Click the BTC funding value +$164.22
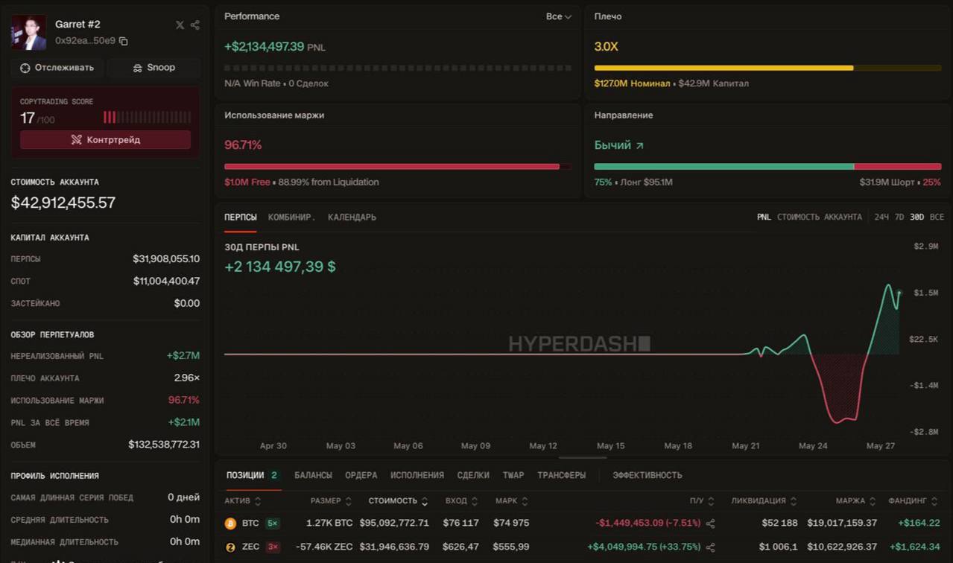 click(919, 524)
